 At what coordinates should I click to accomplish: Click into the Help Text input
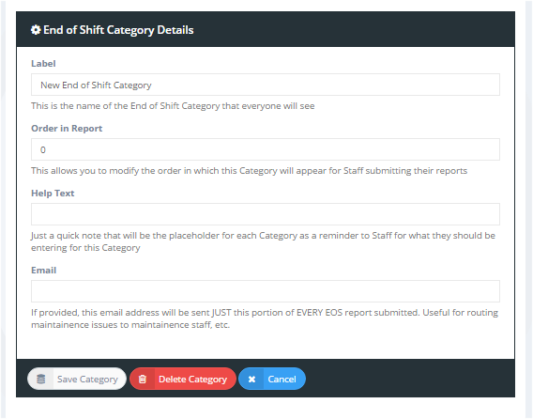tap(266, 214)
